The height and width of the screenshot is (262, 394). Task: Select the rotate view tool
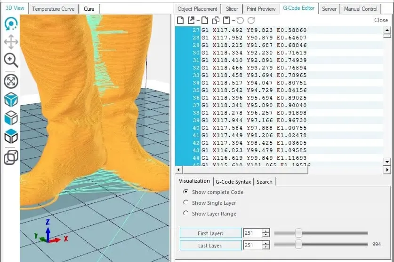click(11, 24)
